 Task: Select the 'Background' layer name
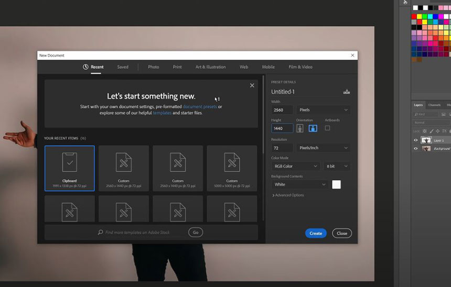tap(442, 149)
